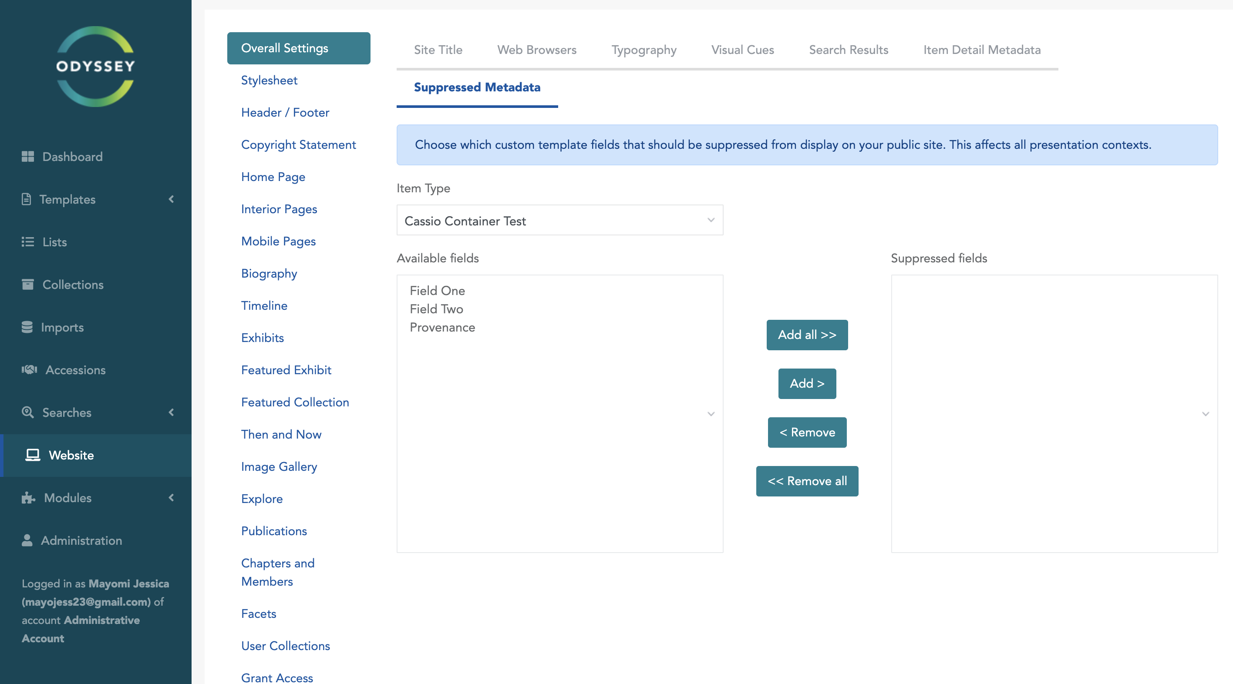Screen dimensions: 1233x684
Task: Switch to the Typography tab
Action: point(643,50)
